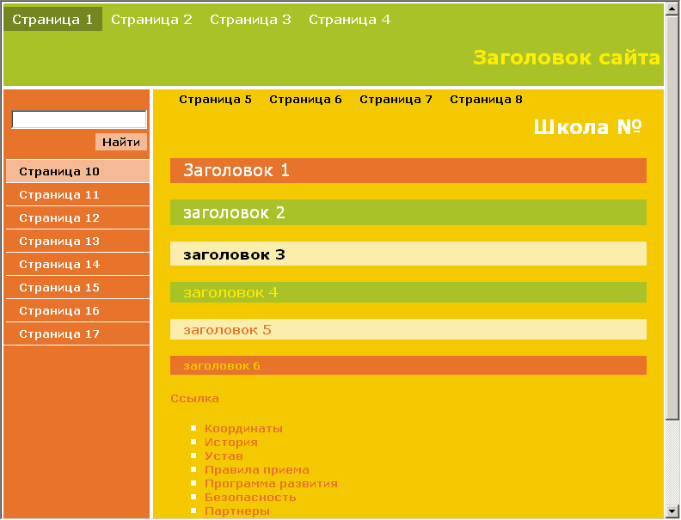Open the Страница 1 top tab
The height and width of the screenshot is (520, 681).
click(x=52, y=19)
